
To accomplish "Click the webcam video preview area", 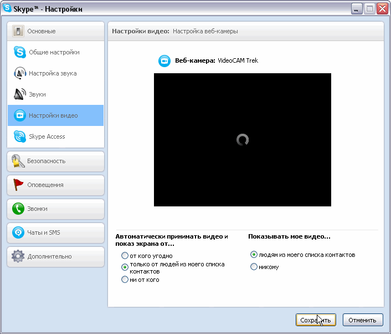I will click(x=243, y=140).
